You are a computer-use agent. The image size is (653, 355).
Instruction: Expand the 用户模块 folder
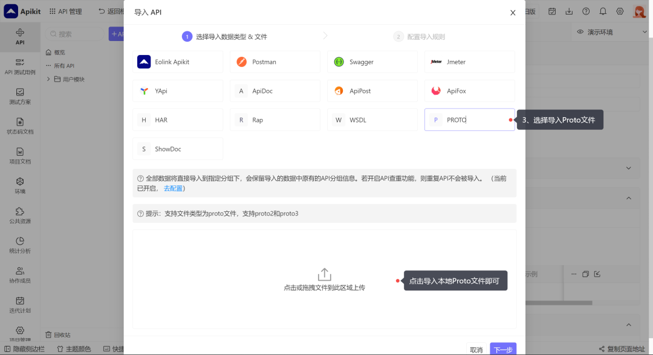point(48,79)
